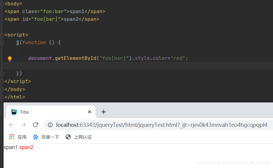Click the globe icon bookmark

coord(68,137)
